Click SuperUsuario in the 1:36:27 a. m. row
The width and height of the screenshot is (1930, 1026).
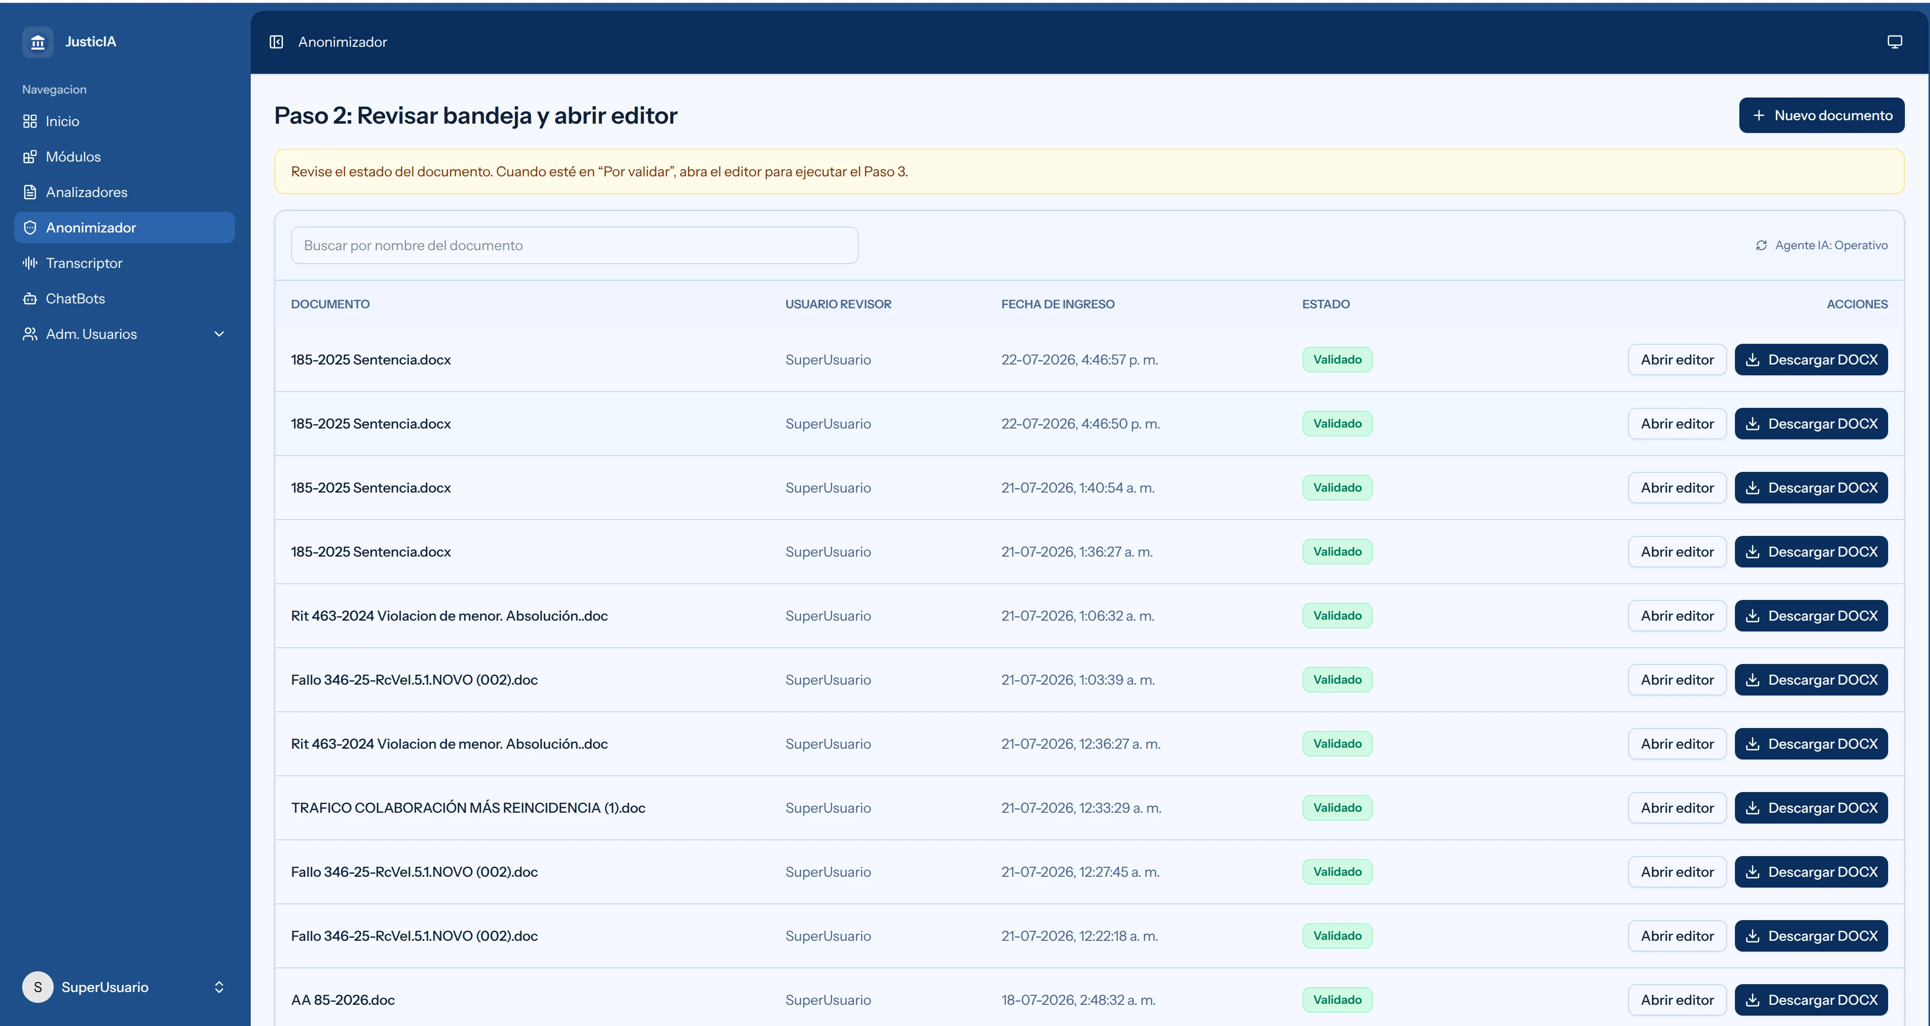828,552
